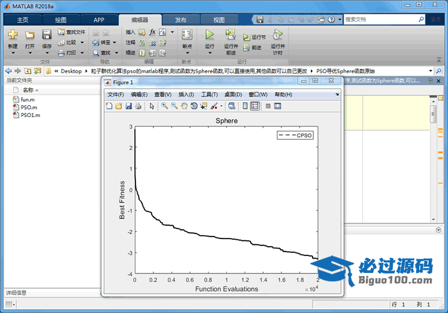The width and height of the screenshot is (448, 313).
Task: Expand the Compare (比较) dropdown arrow
Action: (x=82, y=43)
